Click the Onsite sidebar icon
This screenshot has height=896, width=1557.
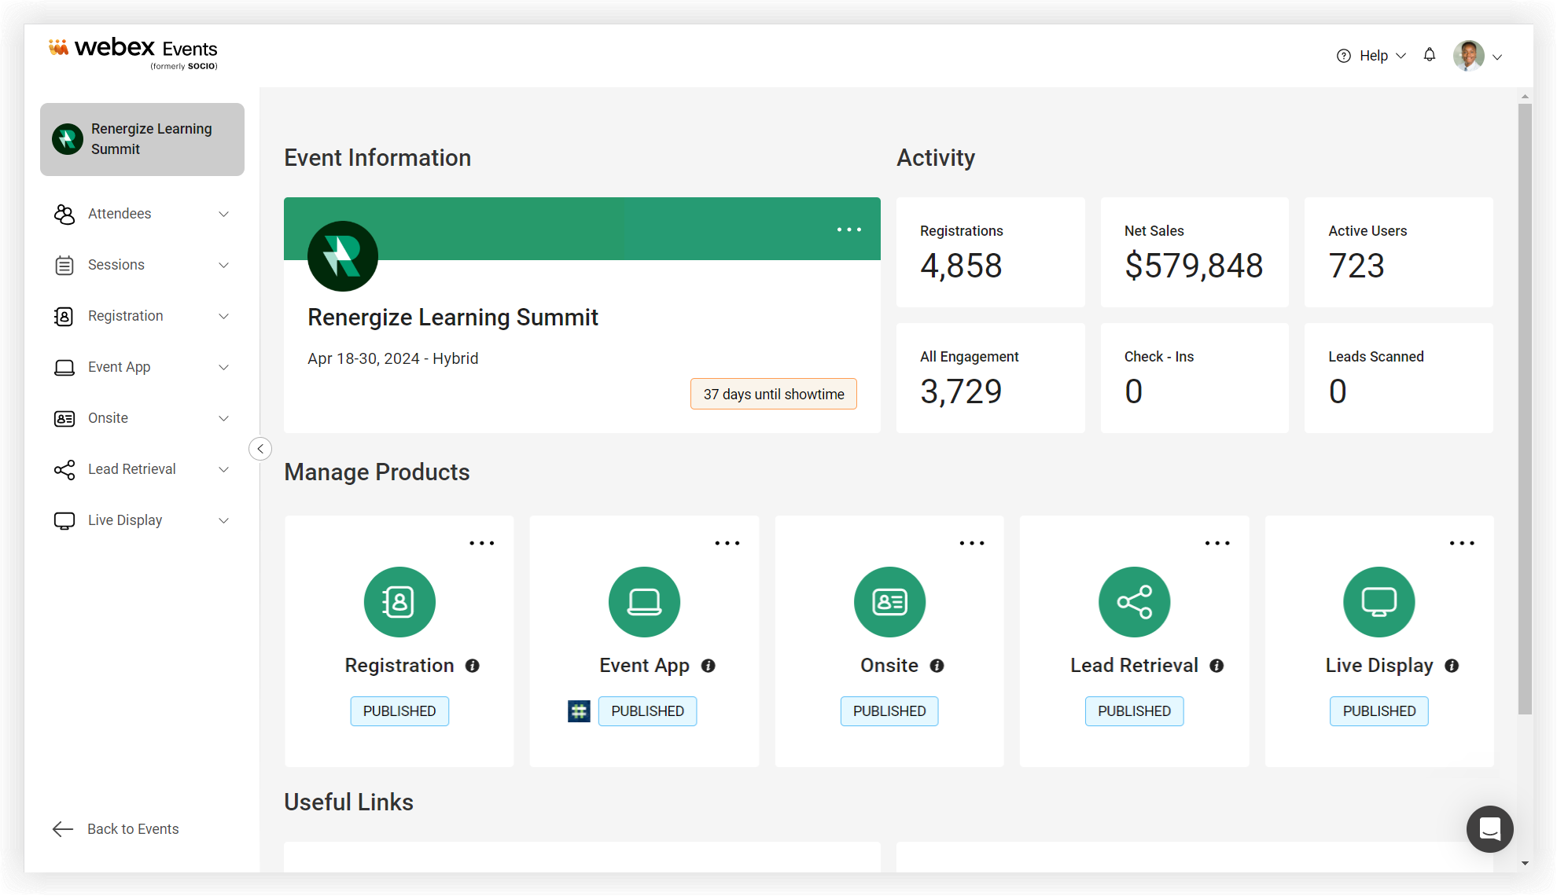click(x=64, y=418)
